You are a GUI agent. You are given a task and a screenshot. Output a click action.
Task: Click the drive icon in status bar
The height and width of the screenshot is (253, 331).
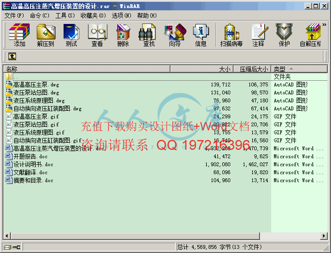pos(8,247)
